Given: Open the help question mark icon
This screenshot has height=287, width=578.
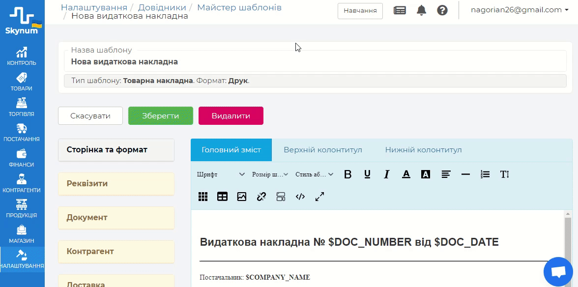Looking at the screenshot, I should tap(442, 10).
